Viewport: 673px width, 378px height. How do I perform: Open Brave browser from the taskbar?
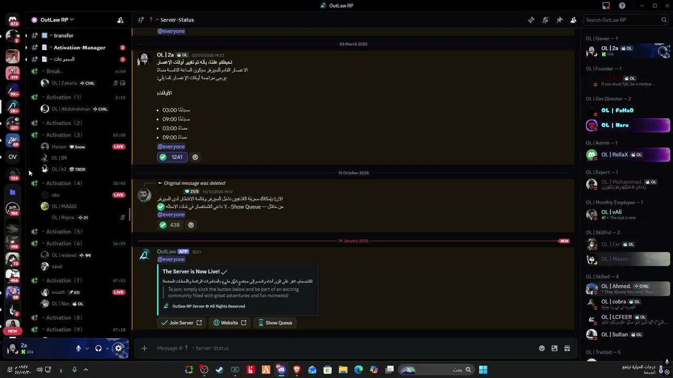pyautogui.click(x=297, y=370)
